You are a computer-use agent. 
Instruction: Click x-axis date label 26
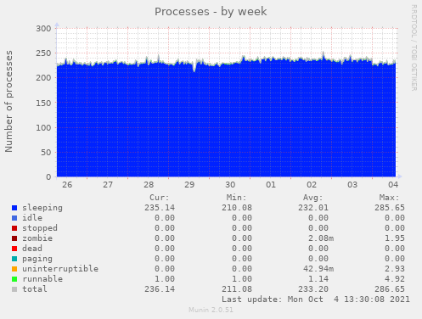click(x=67, y=185)
